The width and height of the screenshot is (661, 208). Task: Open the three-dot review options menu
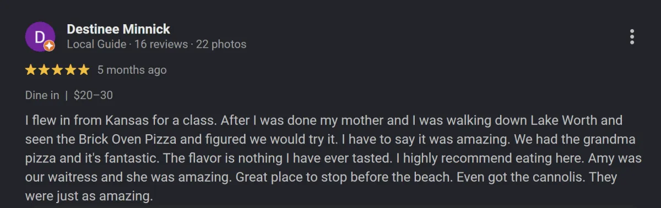point(632,37)
